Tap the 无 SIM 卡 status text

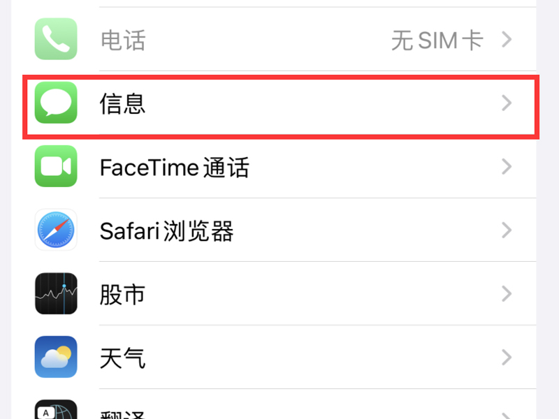pos(437,40)
